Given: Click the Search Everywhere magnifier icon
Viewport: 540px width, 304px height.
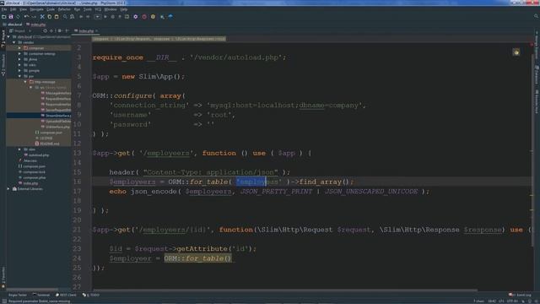Looking at the screenshot, I should tap(537, 16).
